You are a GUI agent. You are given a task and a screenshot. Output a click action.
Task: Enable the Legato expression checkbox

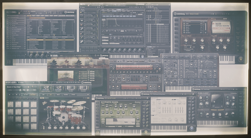[x=184, y=23]
